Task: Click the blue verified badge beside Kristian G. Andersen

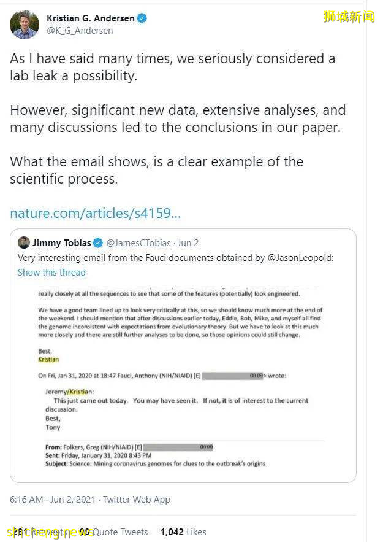Action: (x=142, y=18)
